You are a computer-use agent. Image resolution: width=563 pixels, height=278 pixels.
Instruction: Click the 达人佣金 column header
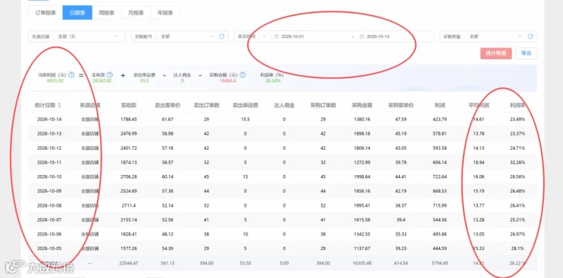(x=284, y=106)
